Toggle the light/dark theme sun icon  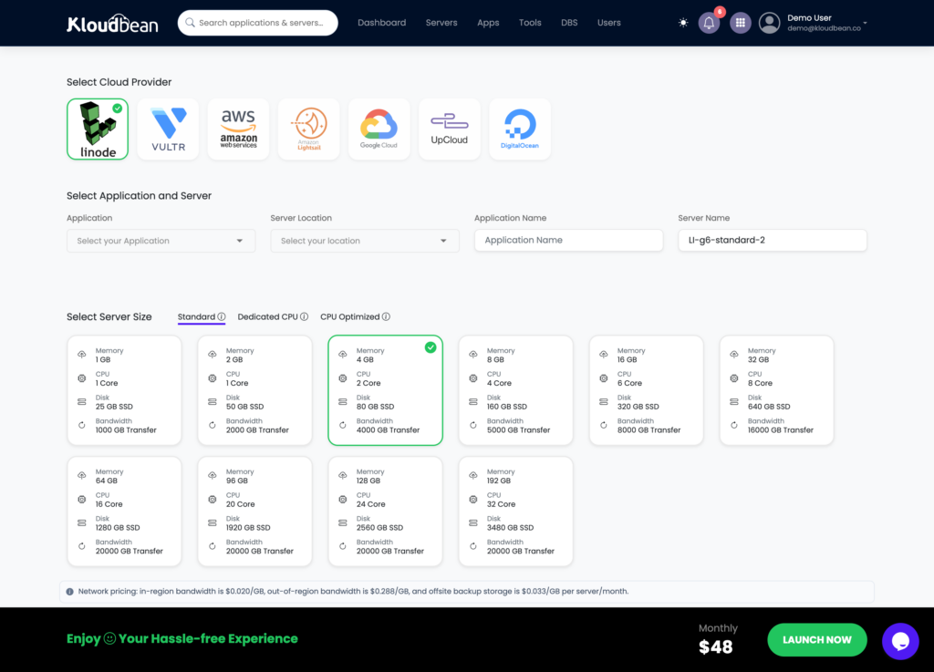click(683, 23)
